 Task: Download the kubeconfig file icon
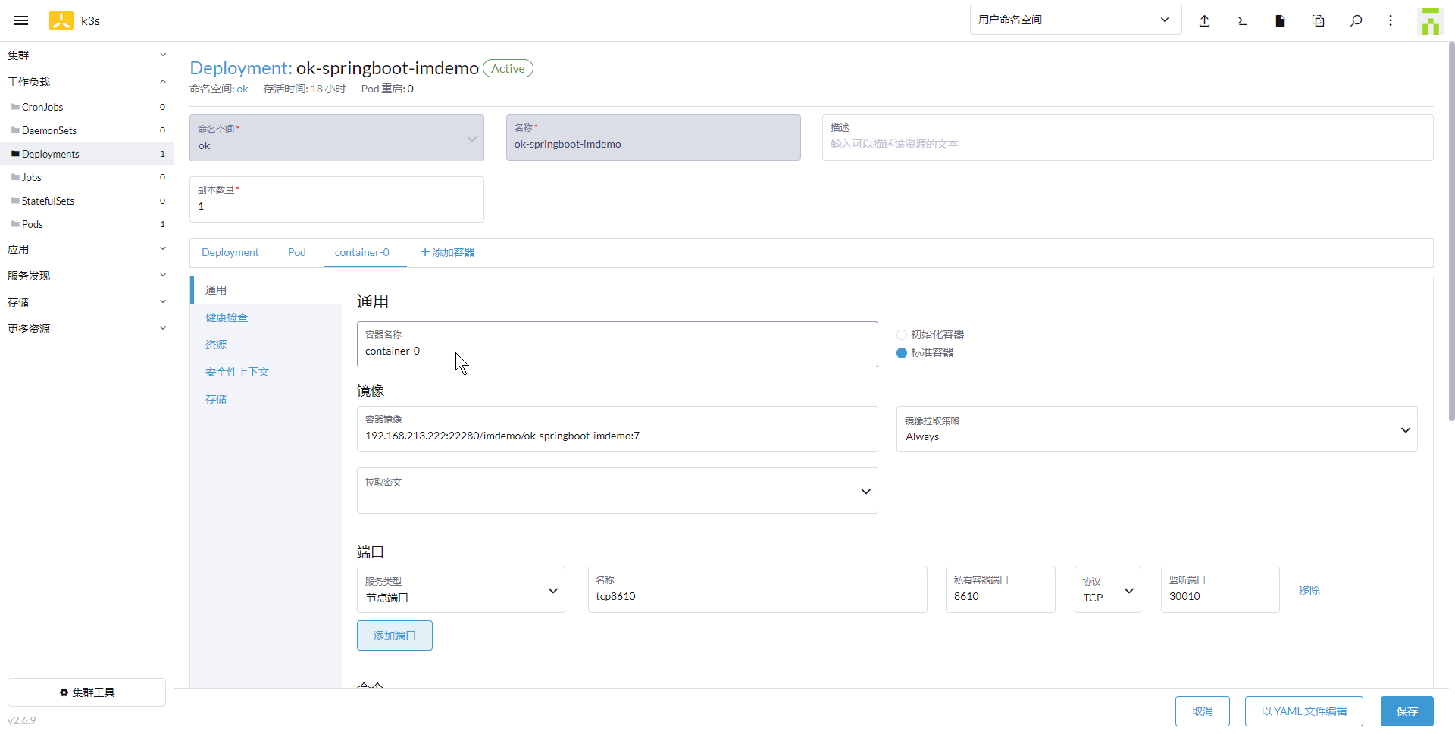tap(1280, 20)
